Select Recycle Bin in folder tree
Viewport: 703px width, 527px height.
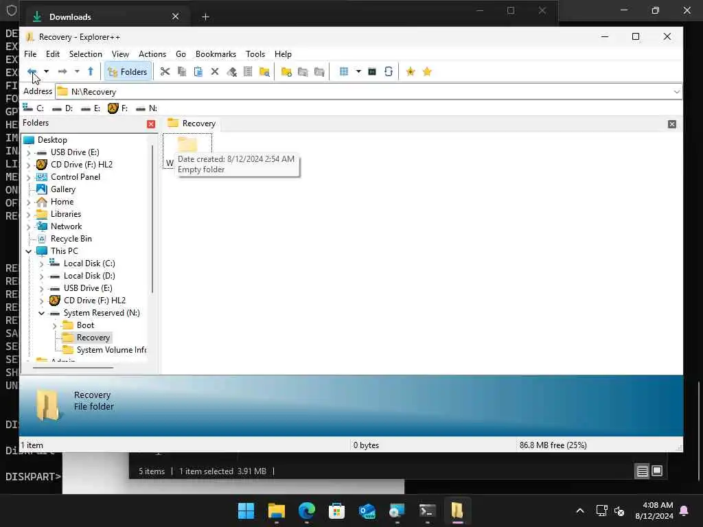(71, 238)
